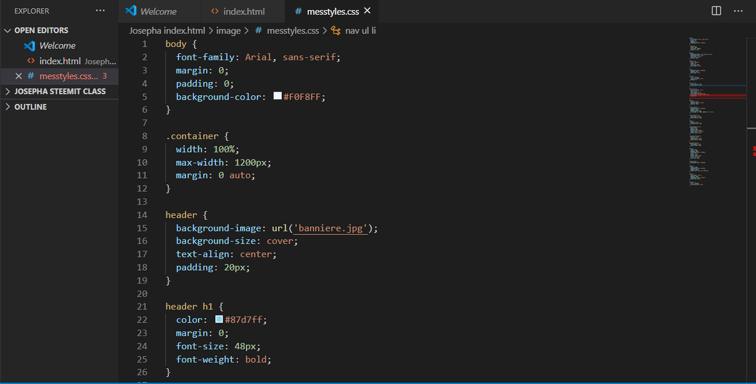Open the #F0F8FF color swatch picker

pyautogui.click(x=278, y=96)
